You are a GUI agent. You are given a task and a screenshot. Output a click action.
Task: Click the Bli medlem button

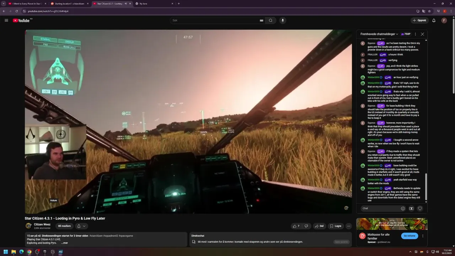64,226
